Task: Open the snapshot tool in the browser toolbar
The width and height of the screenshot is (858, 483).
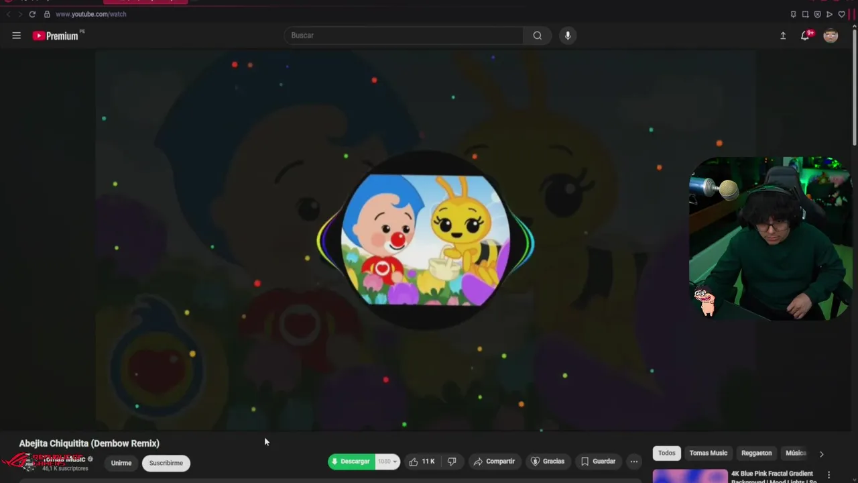Action: pos(805,14)
